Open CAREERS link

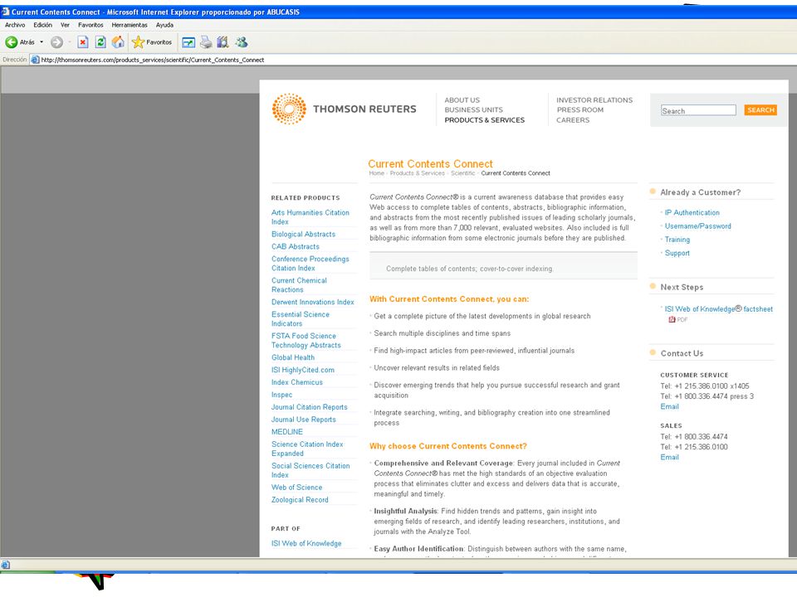coord(573,120)
